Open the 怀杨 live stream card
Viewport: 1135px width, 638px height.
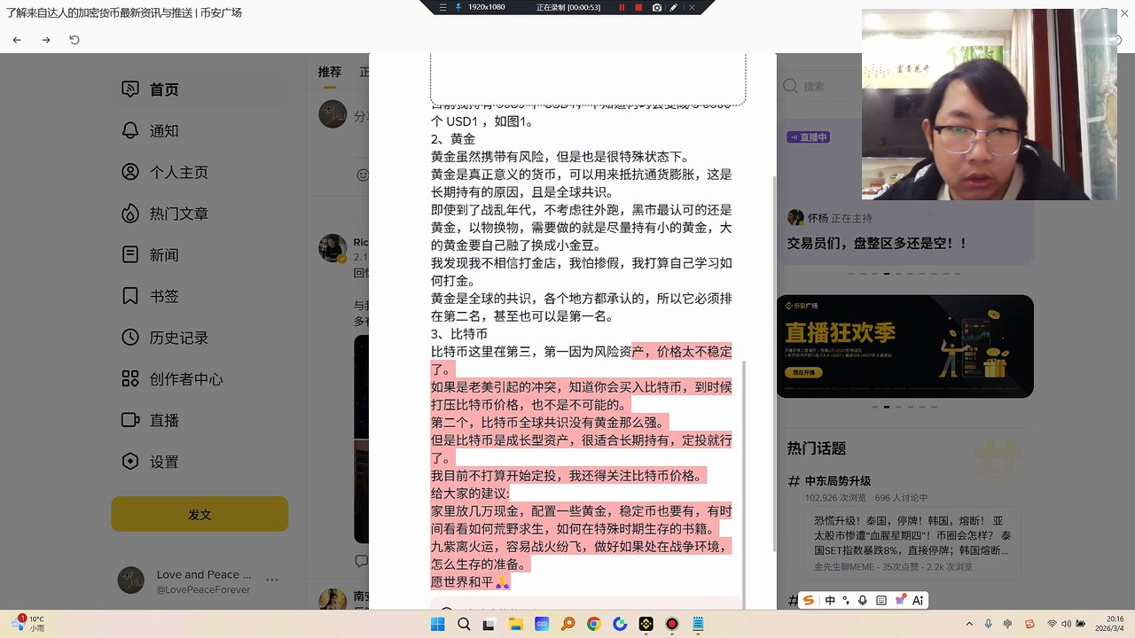(905, 192)
